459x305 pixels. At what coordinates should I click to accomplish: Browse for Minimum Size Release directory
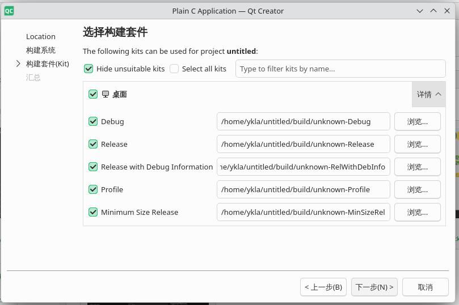click(x=418, y=212)
